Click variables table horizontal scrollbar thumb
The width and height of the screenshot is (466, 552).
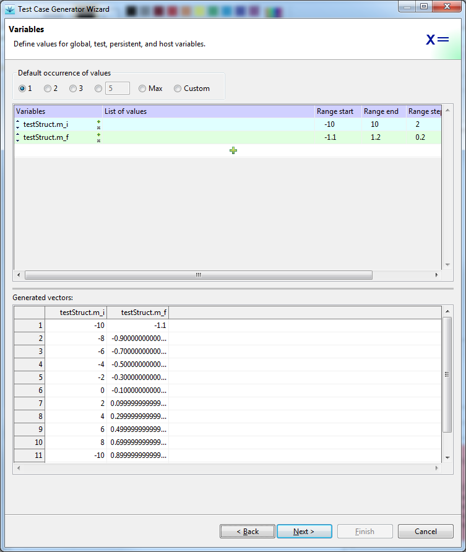pyautogui.click(x=198, y=275)
